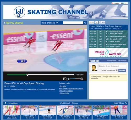Image resolution: width=131 pixels, height=120 pixels.
Task: Open ISU Speed Skating on Facebook link
Action: pos(71,88)
